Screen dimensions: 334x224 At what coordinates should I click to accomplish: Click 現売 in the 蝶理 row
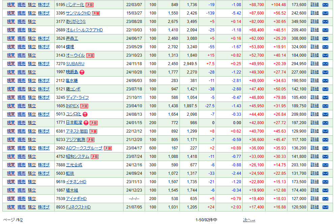22,47
